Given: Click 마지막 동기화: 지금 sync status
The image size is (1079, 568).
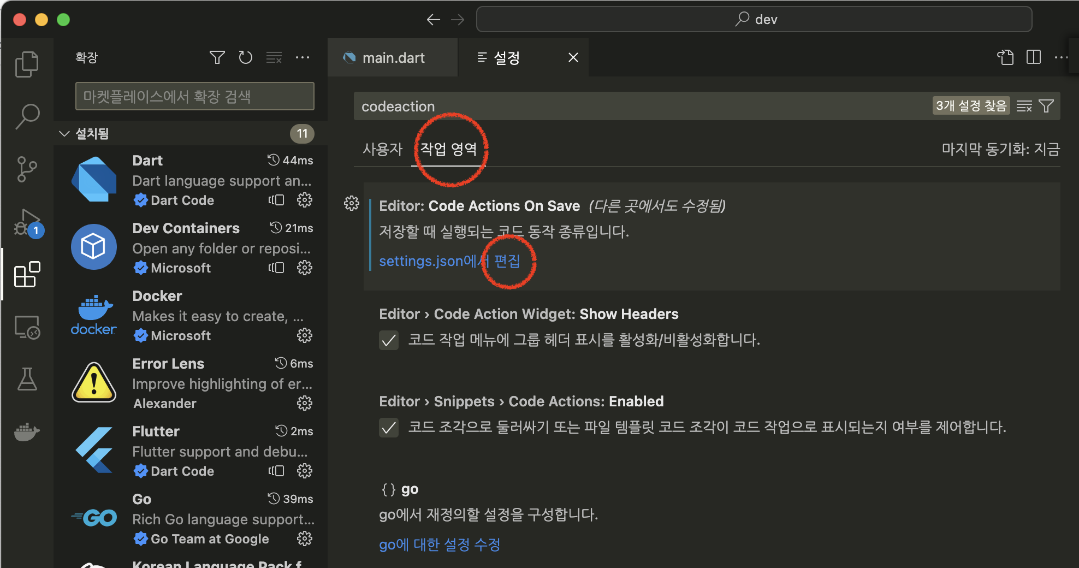Looking at the screenshot, I should pos(1001,149).
